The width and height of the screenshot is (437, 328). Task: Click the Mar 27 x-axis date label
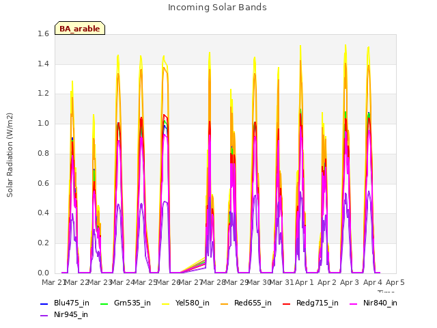(x=191, y=282)
